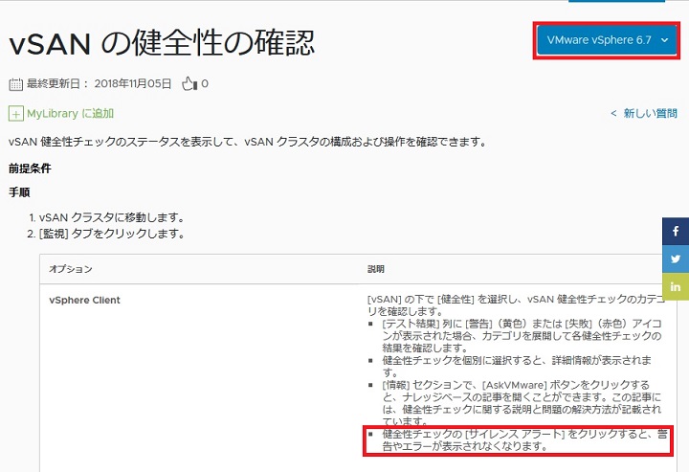The height and width of the screenshot is (472, 689).
Task: Share the page on Facebook
Action: point(676,231)
